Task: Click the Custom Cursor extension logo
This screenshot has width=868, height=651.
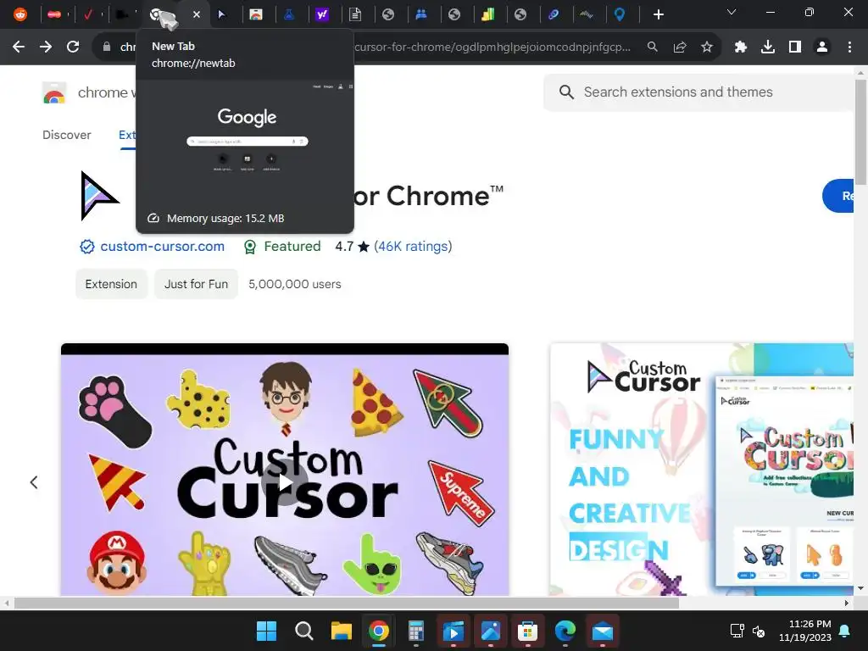Action: [99, 196]
